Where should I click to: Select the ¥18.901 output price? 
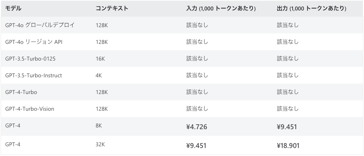288,146
